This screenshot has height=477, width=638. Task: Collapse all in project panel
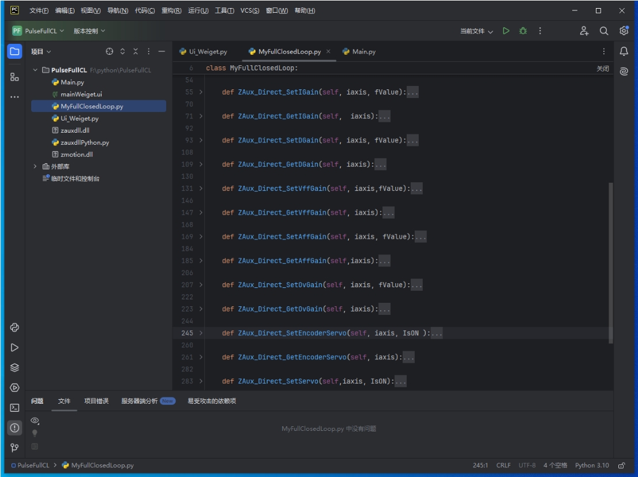[136, 51]
